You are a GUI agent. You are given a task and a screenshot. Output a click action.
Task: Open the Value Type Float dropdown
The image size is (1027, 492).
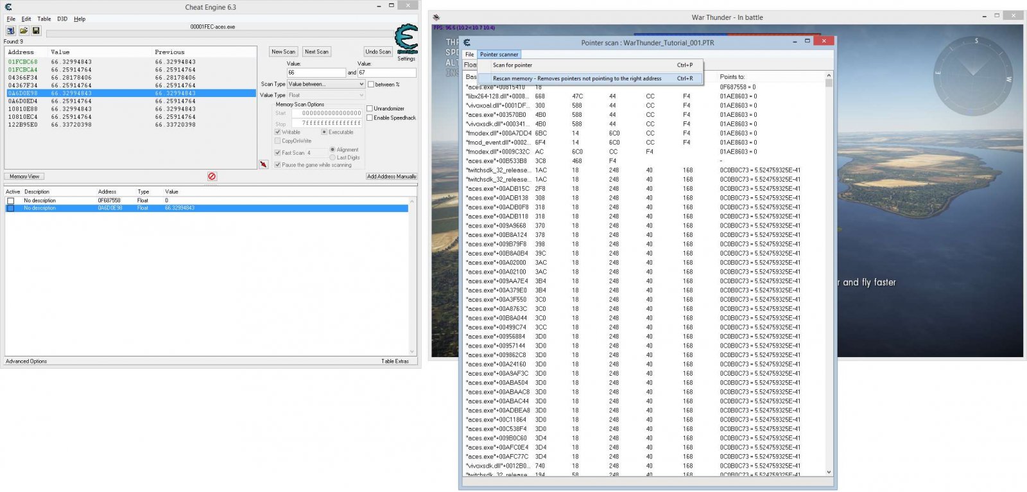click(326, 95)
